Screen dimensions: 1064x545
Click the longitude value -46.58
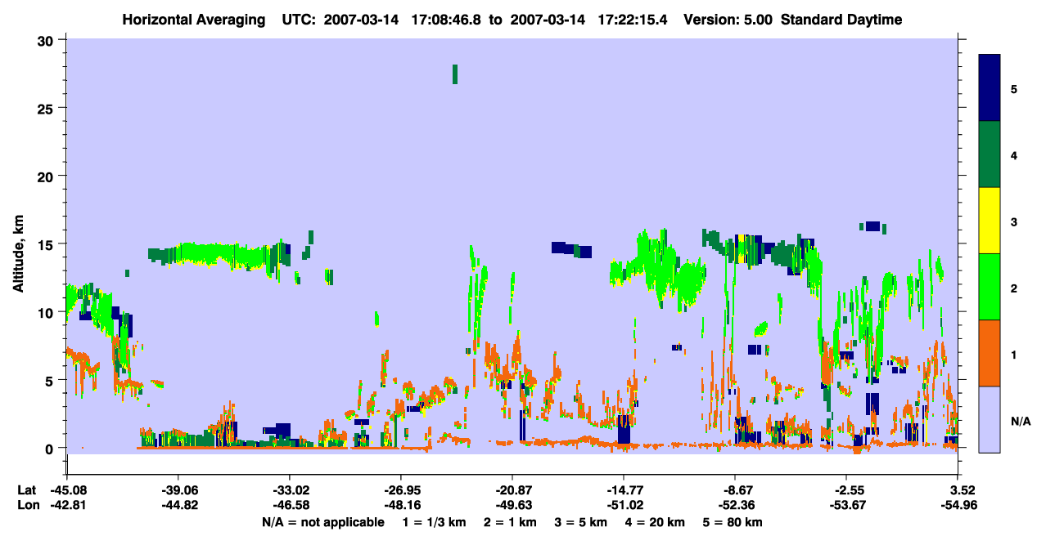pos(290,506)
